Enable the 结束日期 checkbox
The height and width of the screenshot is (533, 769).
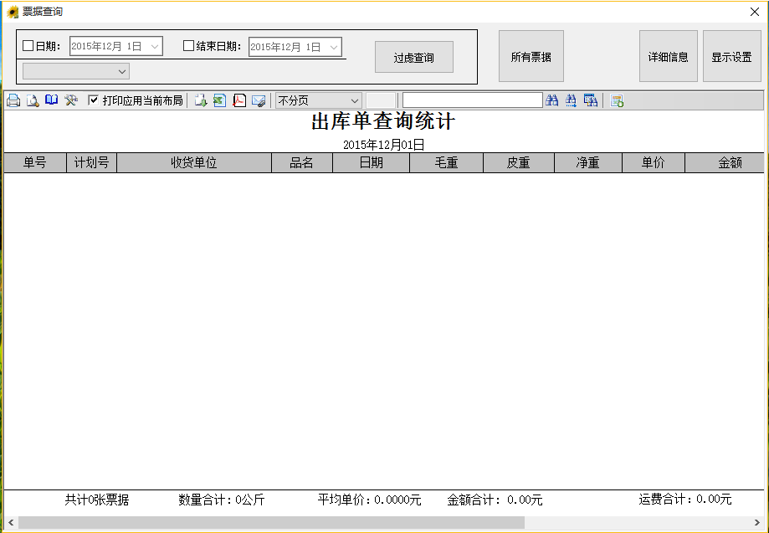coord(188,45)
